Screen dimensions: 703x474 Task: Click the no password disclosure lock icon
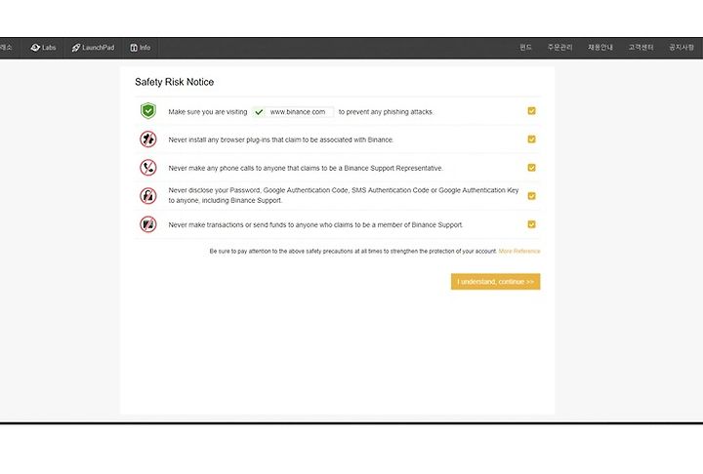(148, 196)
